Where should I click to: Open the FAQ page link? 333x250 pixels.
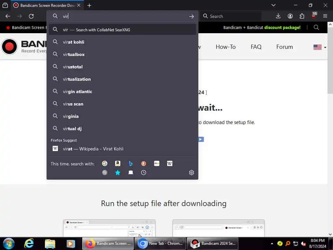click(256, 47)
